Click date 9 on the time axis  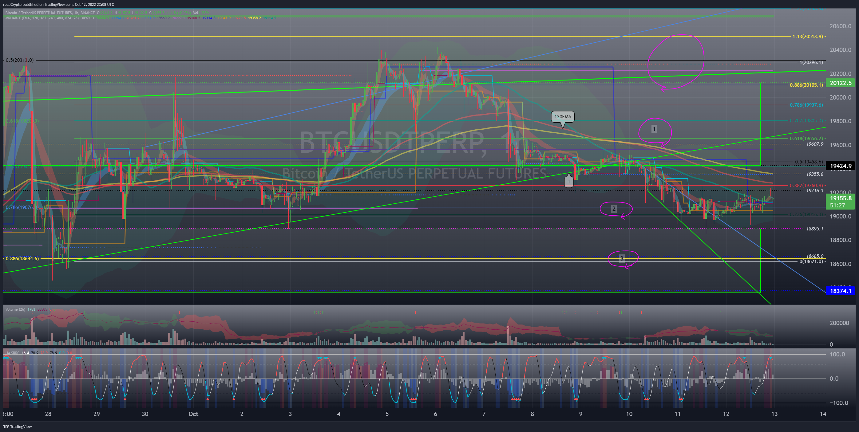tap(580, 414)
